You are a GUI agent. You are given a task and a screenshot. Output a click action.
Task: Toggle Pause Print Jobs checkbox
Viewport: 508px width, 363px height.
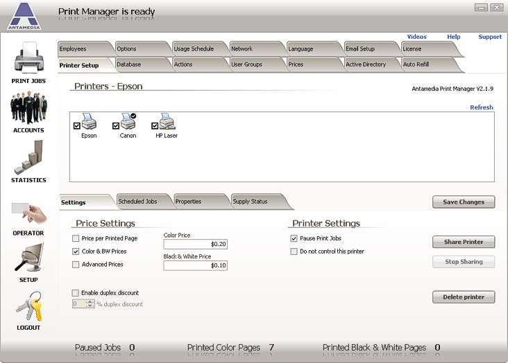(294, 238)
